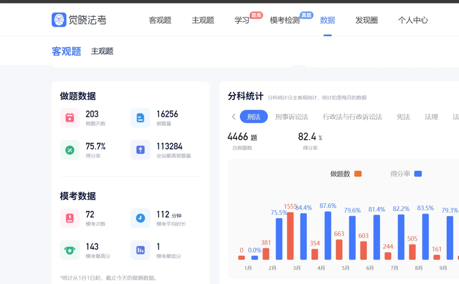Screen dimensions: 459x284
Task: Click the 3月 orange bar labeled 1555
Action: pyautogui.click(x=290, y=236)
